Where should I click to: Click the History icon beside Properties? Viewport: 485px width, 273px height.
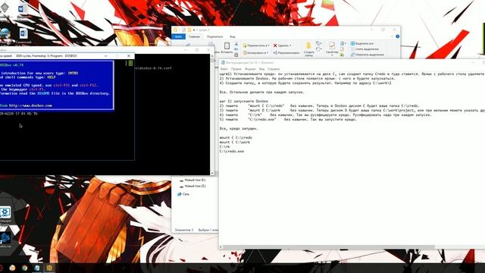pyautogui.click(x=342, y=55)
